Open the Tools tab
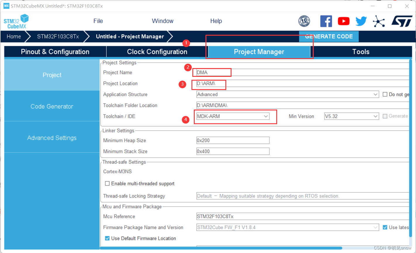 pos(361,52)
